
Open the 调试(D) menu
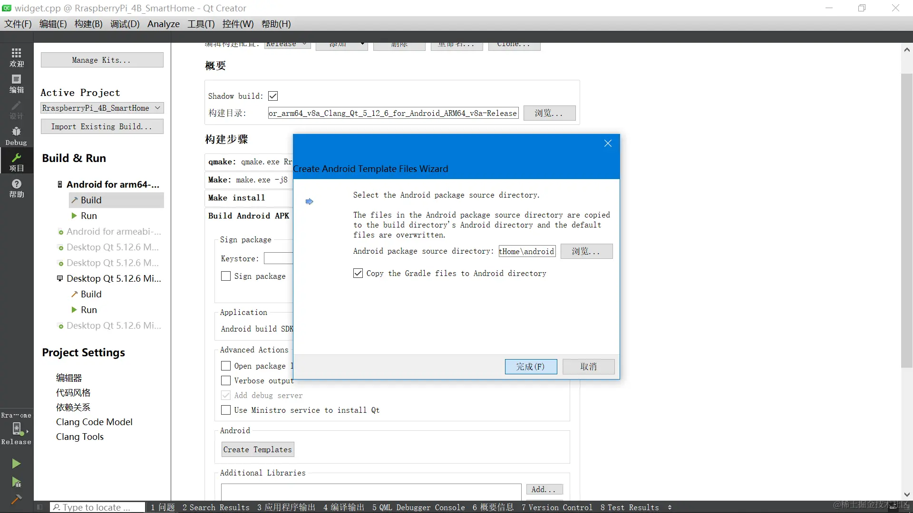pos(125,24)
